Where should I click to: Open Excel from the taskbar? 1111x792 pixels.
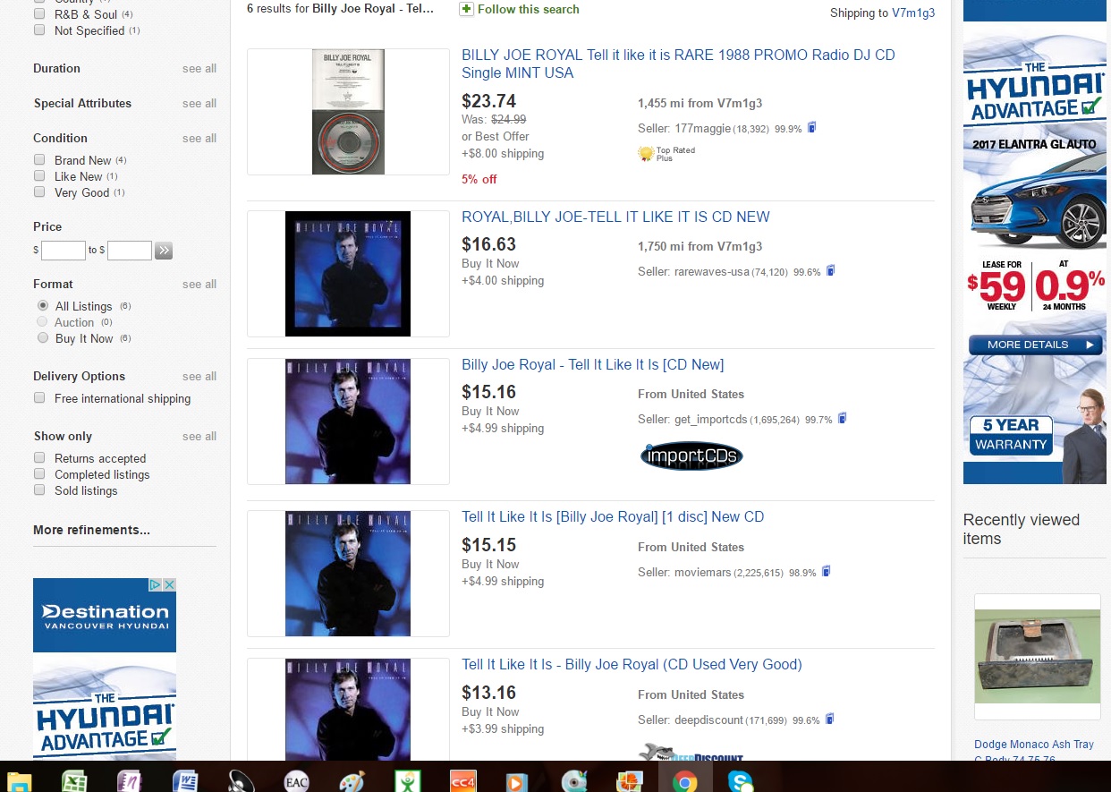click(x=74, y=781)
